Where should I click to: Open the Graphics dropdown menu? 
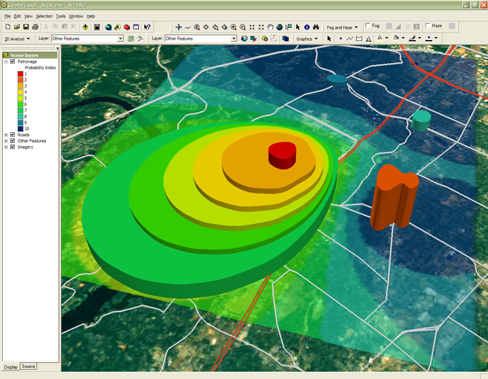tap(307, 39)
